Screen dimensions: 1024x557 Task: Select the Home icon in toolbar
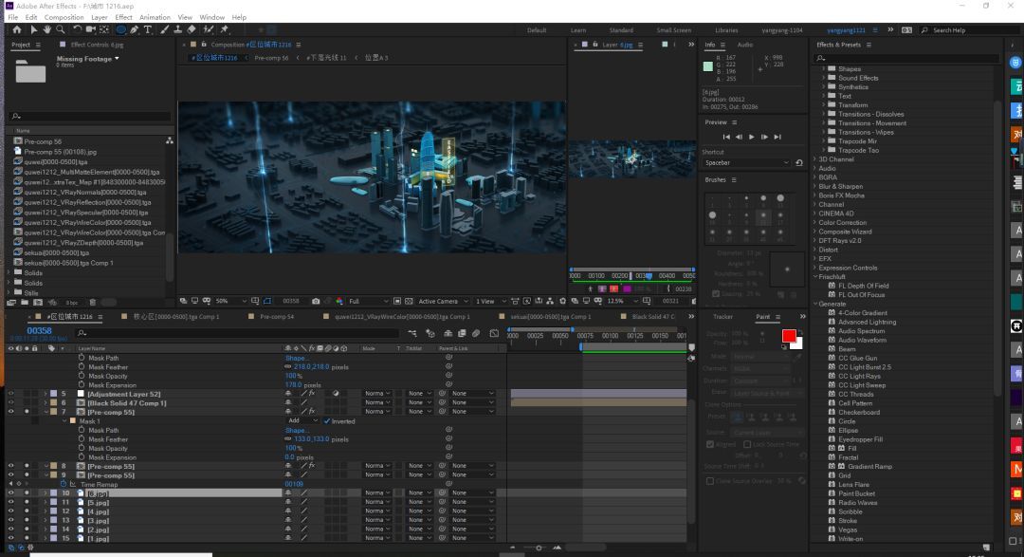coord(17,30)
